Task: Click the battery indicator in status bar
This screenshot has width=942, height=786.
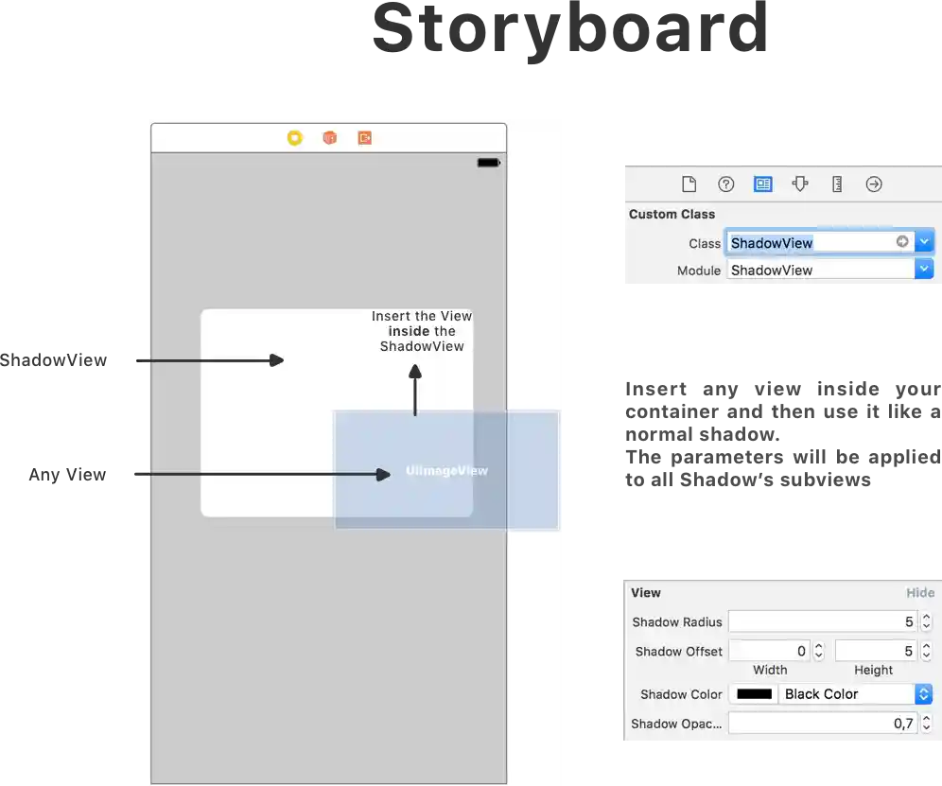Action: click(488, 163)
